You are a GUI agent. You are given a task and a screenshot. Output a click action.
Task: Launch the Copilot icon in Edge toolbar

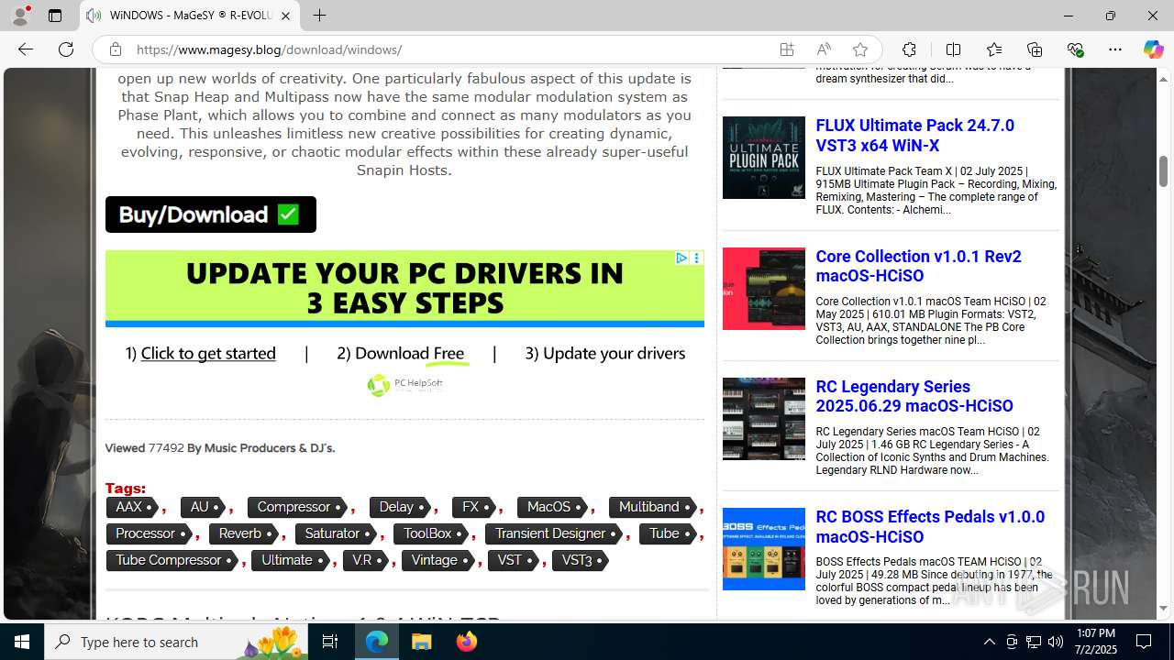1153,49
